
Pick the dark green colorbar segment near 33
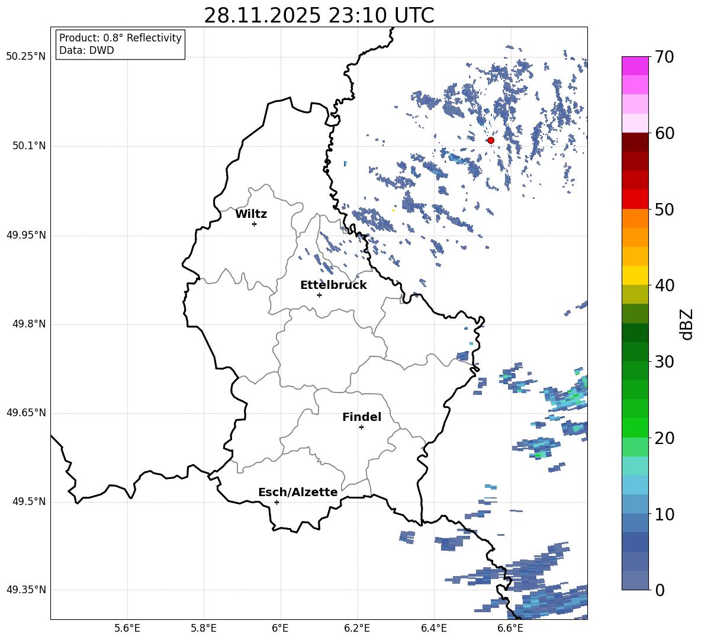(x=635, y=333)
